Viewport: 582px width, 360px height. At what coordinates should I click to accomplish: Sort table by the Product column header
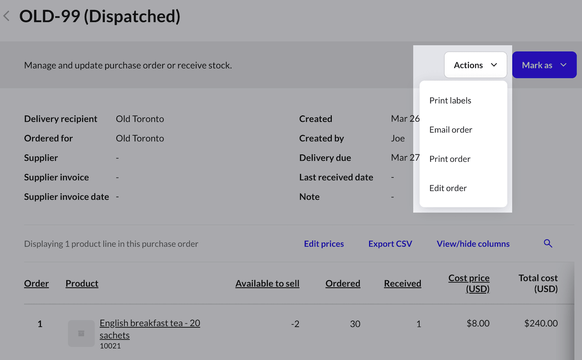pos(82,283)
